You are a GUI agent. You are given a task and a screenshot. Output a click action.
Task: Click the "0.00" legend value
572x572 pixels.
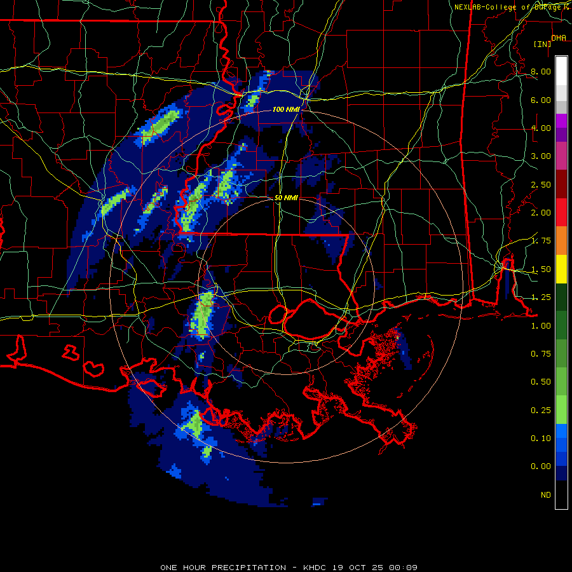tap(541, 466)
